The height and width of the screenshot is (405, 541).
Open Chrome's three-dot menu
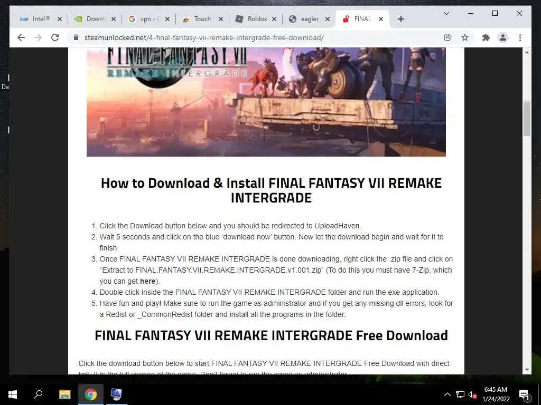(x=520, y=37)
